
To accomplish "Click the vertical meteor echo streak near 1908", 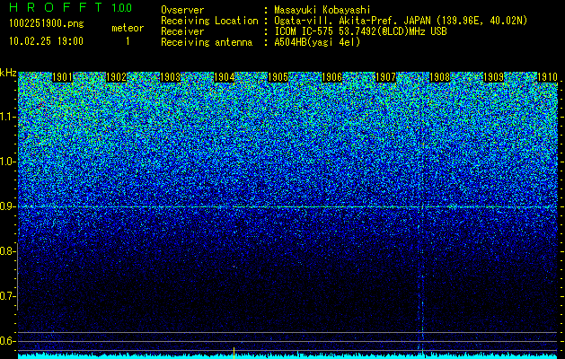I will tap(422, 277).
